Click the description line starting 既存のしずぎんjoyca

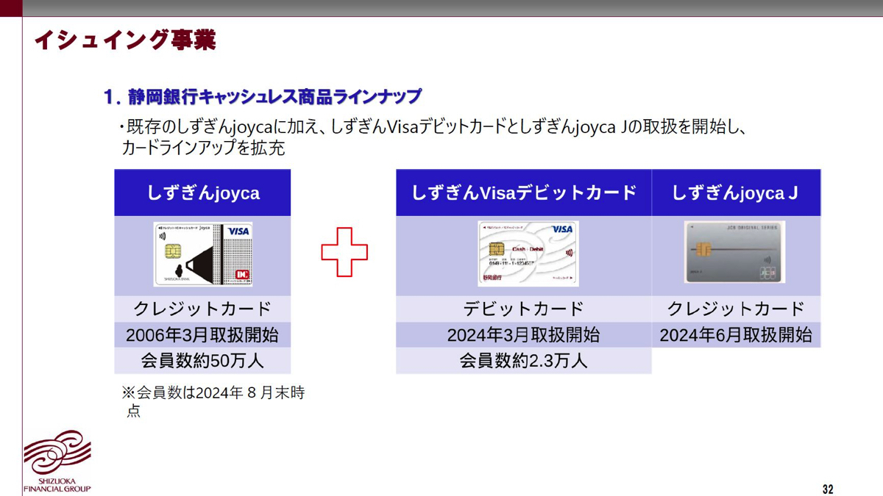[x=434, y=126]
